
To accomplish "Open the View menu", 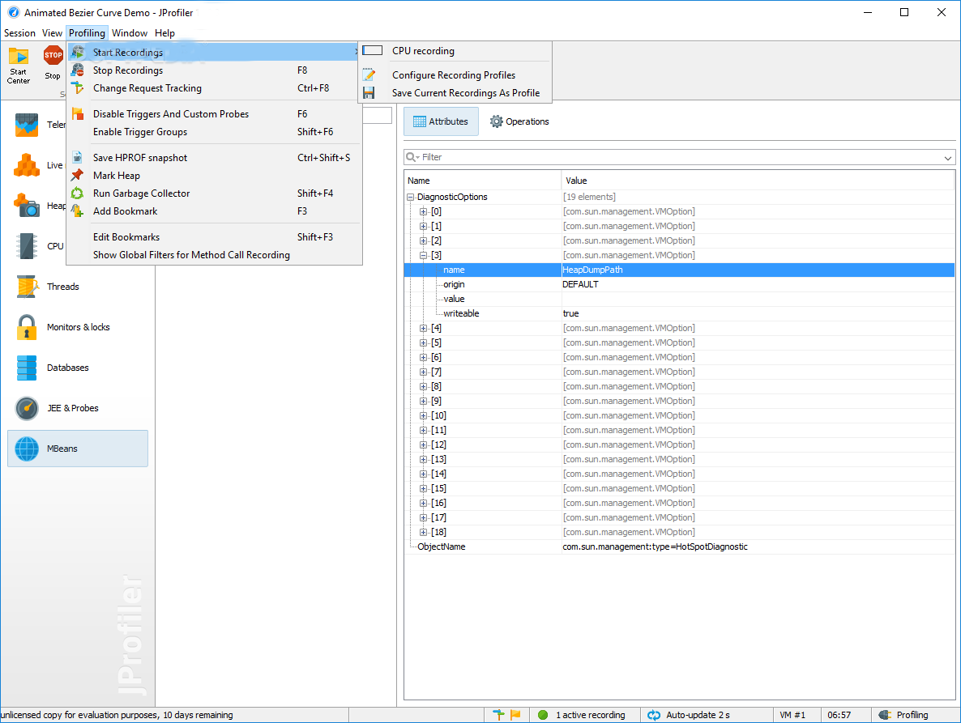I will [52, 33].
